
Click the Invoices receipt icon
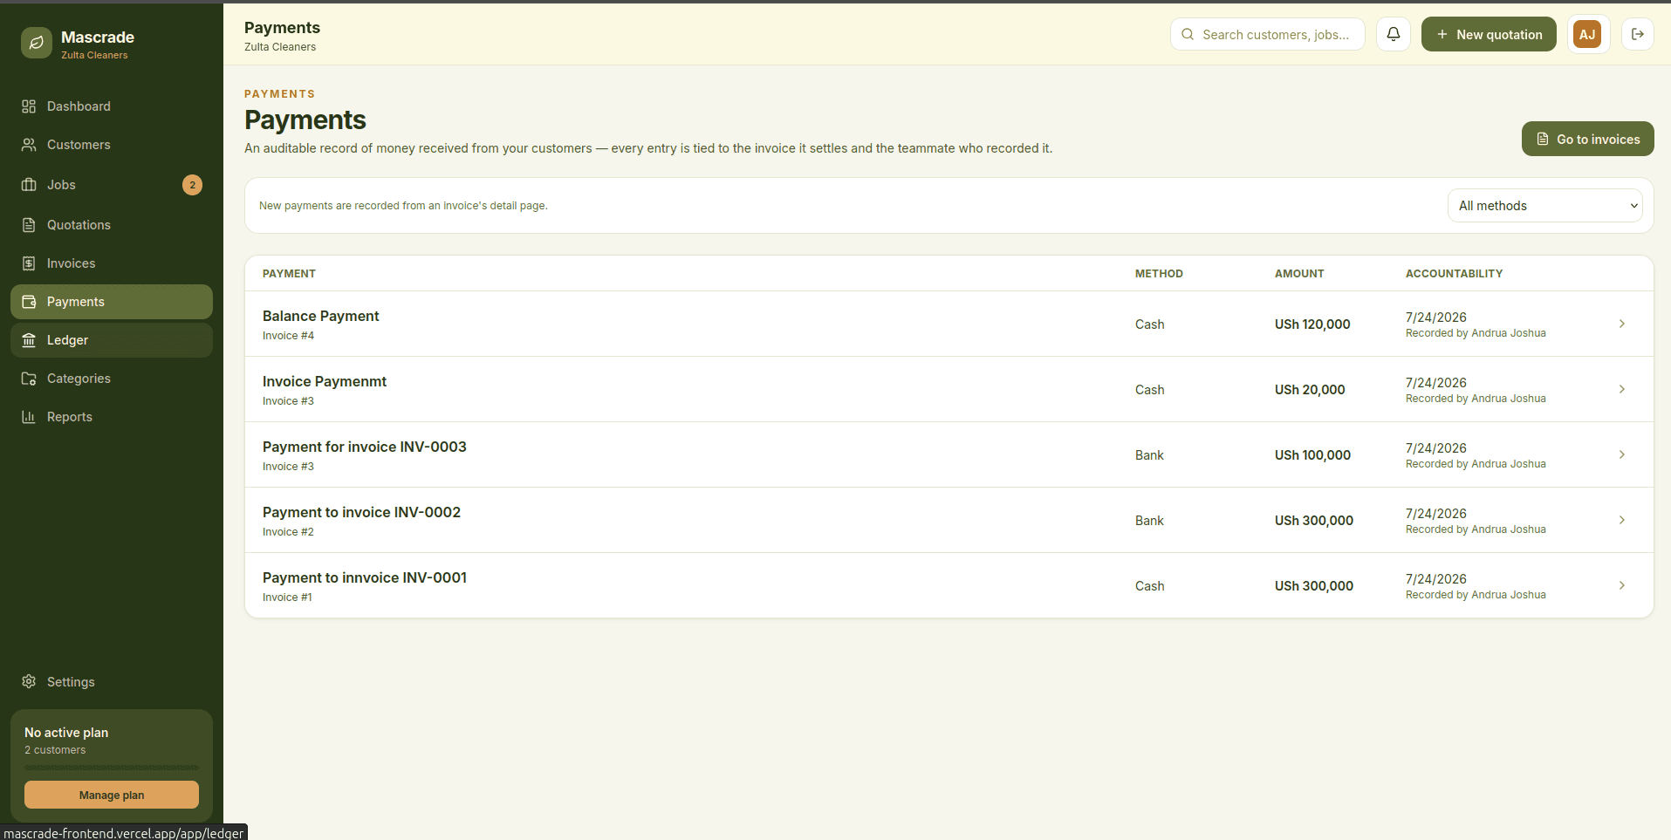29,263
